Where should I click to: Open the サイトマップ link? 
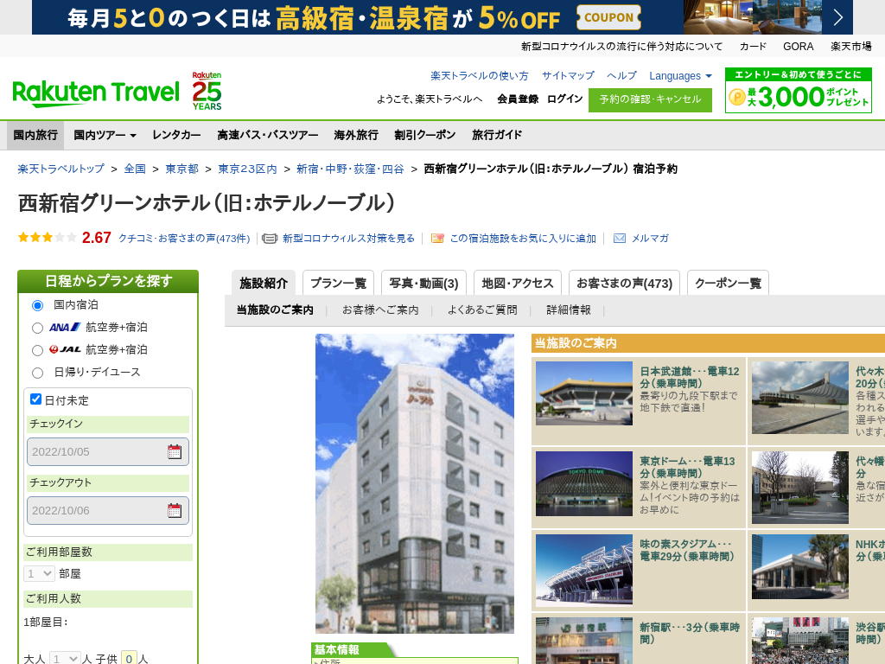pyautogui.click(x=568, y=76)
